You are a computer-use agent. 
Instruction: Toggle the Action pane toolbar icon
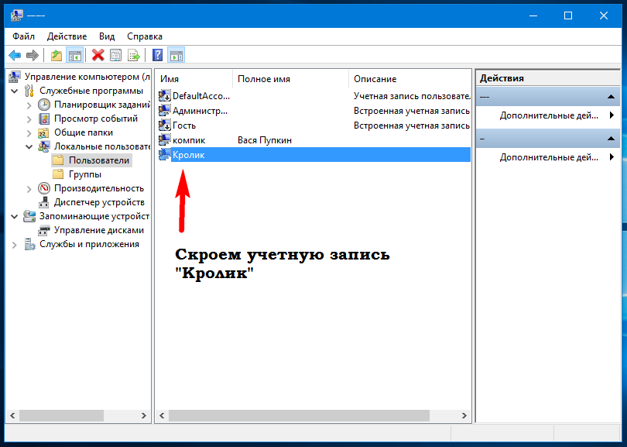pyautogui.click(x=176, y=55)
